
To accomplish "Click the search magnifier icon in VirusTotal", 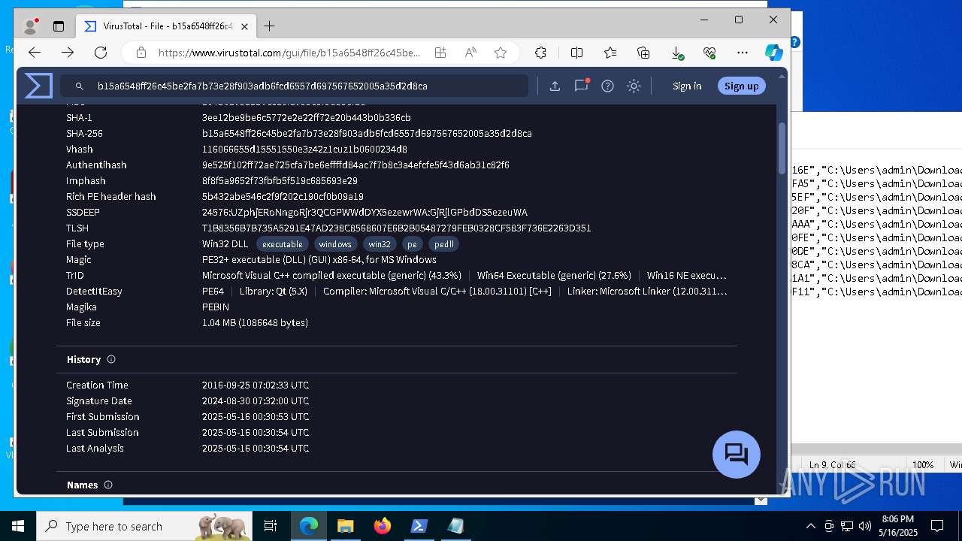I will (80, 86).
